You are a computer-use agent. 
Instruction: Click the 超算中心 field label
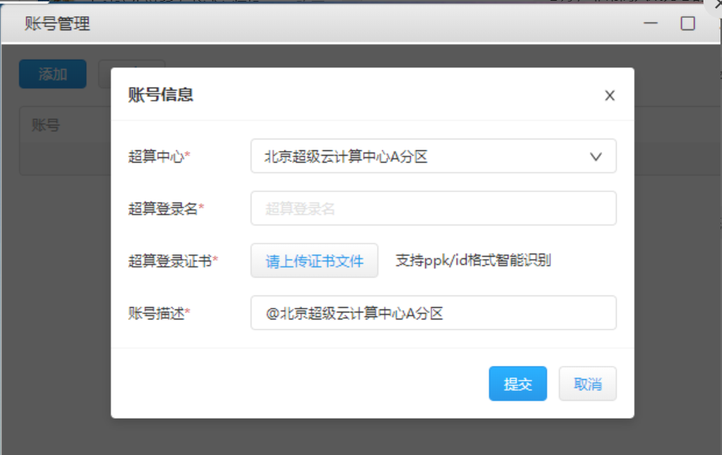tap(159, 157)
